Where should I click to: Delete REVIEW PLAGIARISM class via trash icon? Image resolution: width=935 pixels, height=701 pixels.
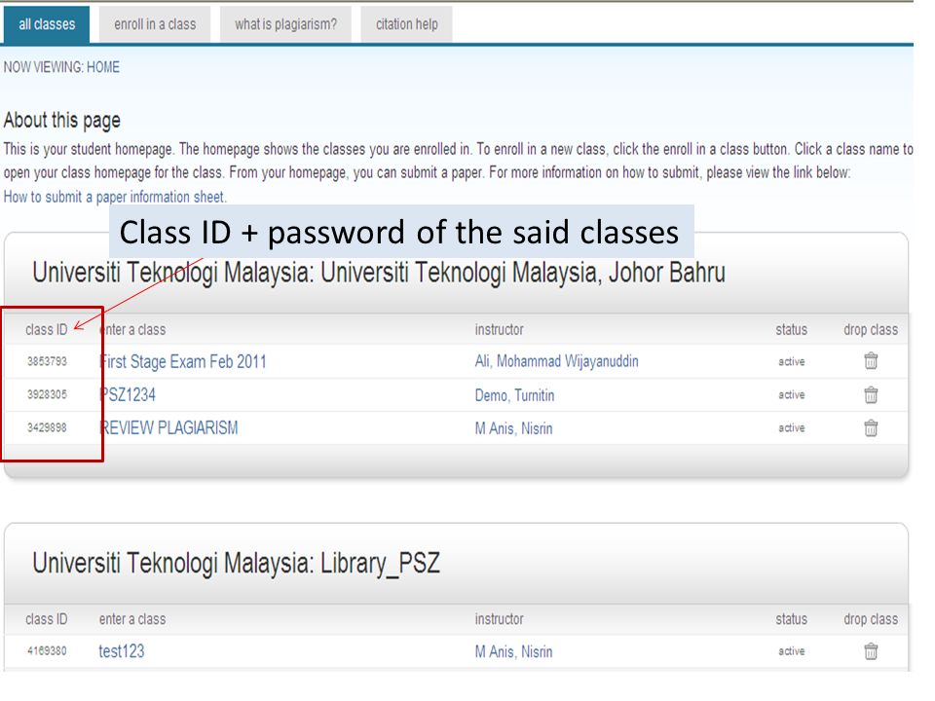pyautogui.click(x=871, y=428)
